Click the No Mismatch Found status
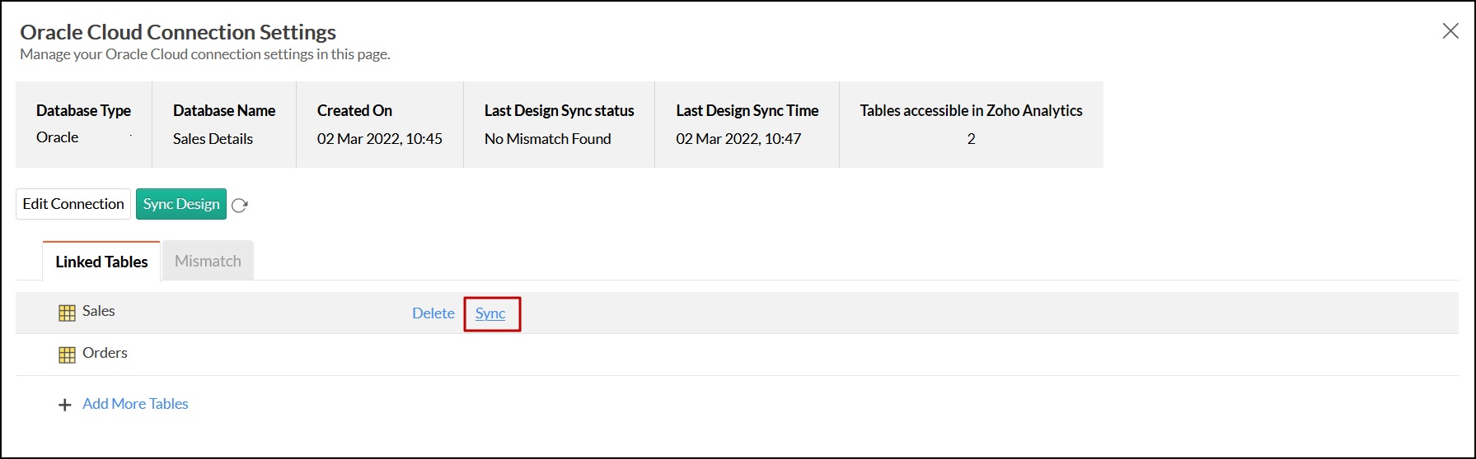The width and height of the screenshot is (1476, 459). (547, 139)
